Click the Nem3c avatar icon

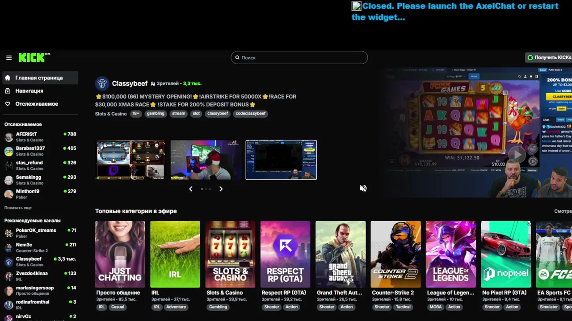[9, 247]
